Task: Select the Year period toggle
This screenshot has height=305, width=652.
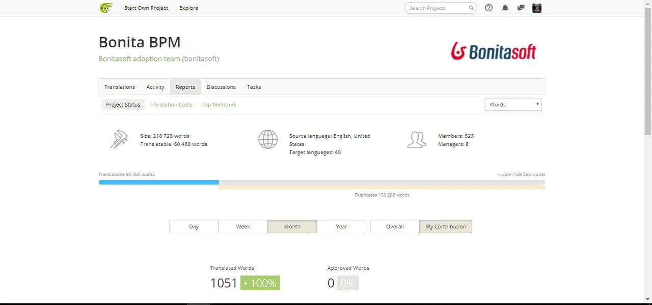Action: point(341,226)
